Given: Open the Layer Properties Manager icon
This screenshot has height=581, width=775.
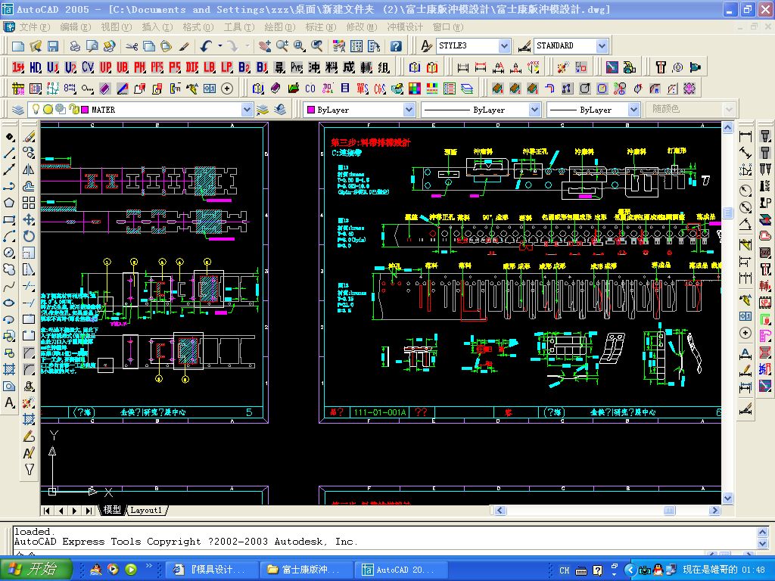Looking at the screenshot, I should coord(18,110).
